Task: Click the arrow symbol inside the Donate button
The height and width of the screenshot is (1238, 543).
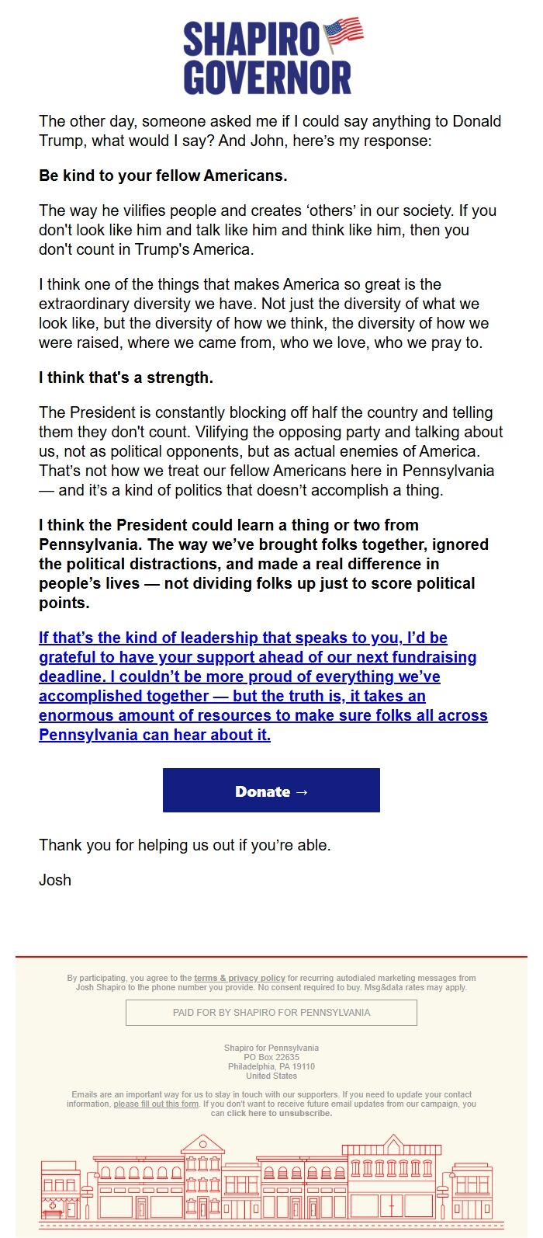Action: click(301, 791)
